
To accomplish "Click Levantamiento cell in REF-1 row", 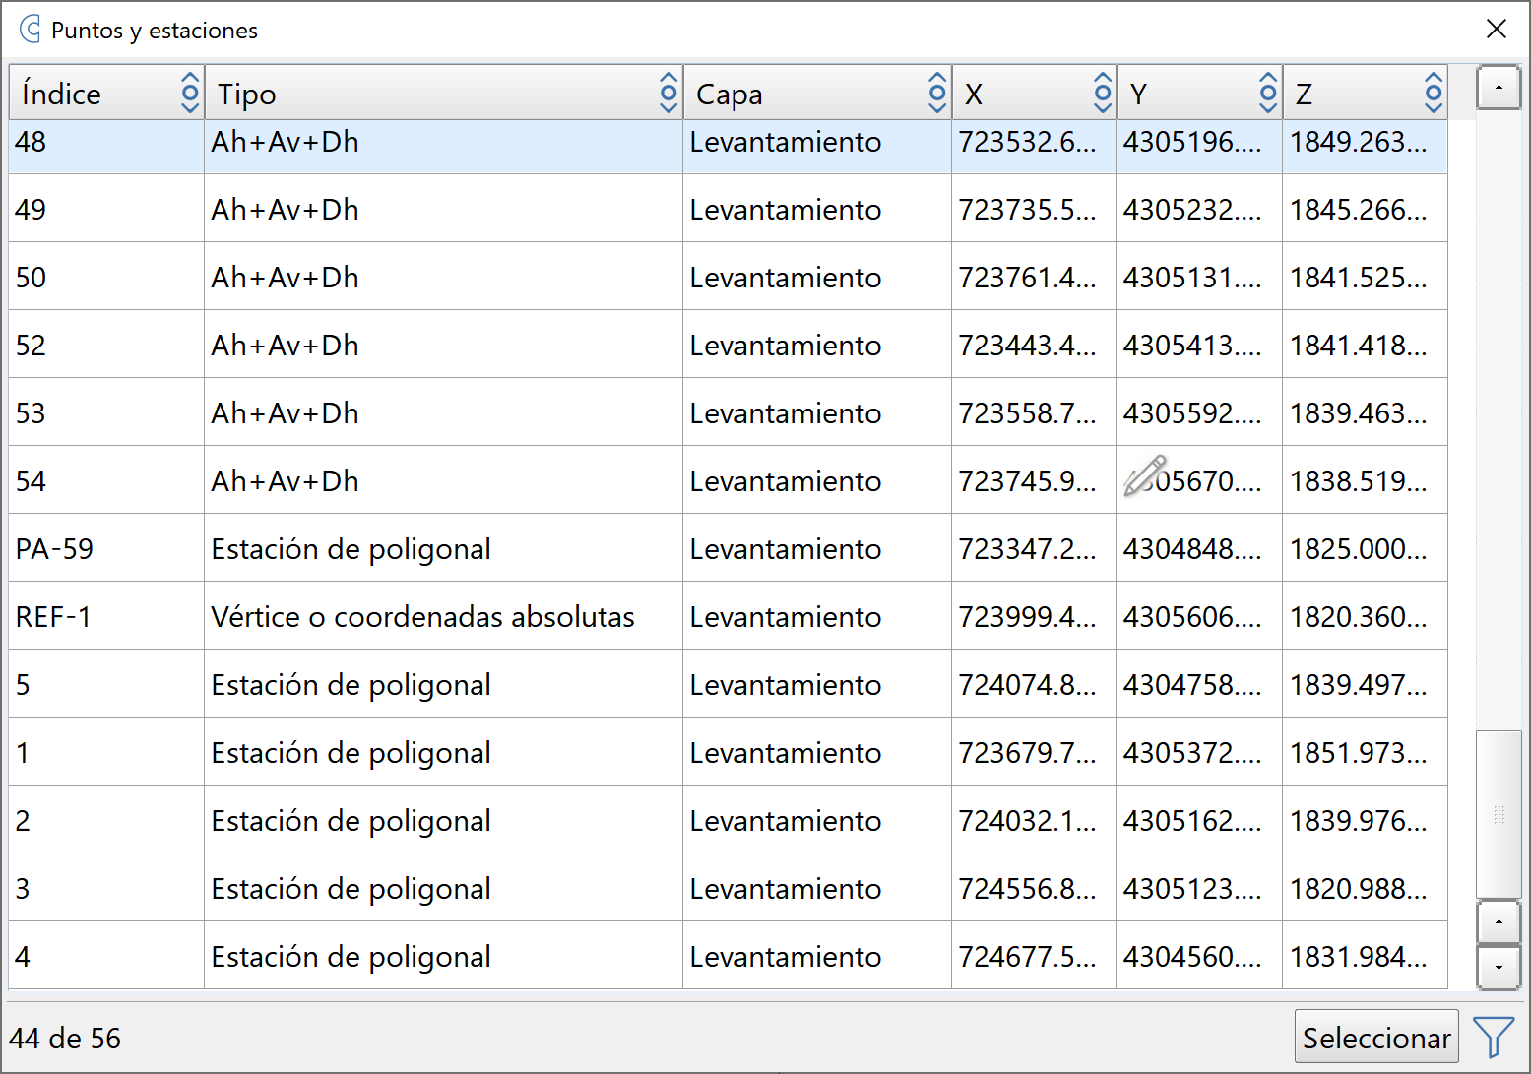I will click(817, 616).
